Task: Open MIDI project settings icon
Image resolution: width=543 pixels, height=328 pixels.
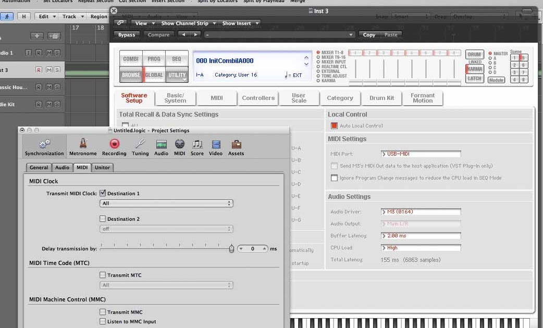Action: pyautogui.click(x=179, y=147)
